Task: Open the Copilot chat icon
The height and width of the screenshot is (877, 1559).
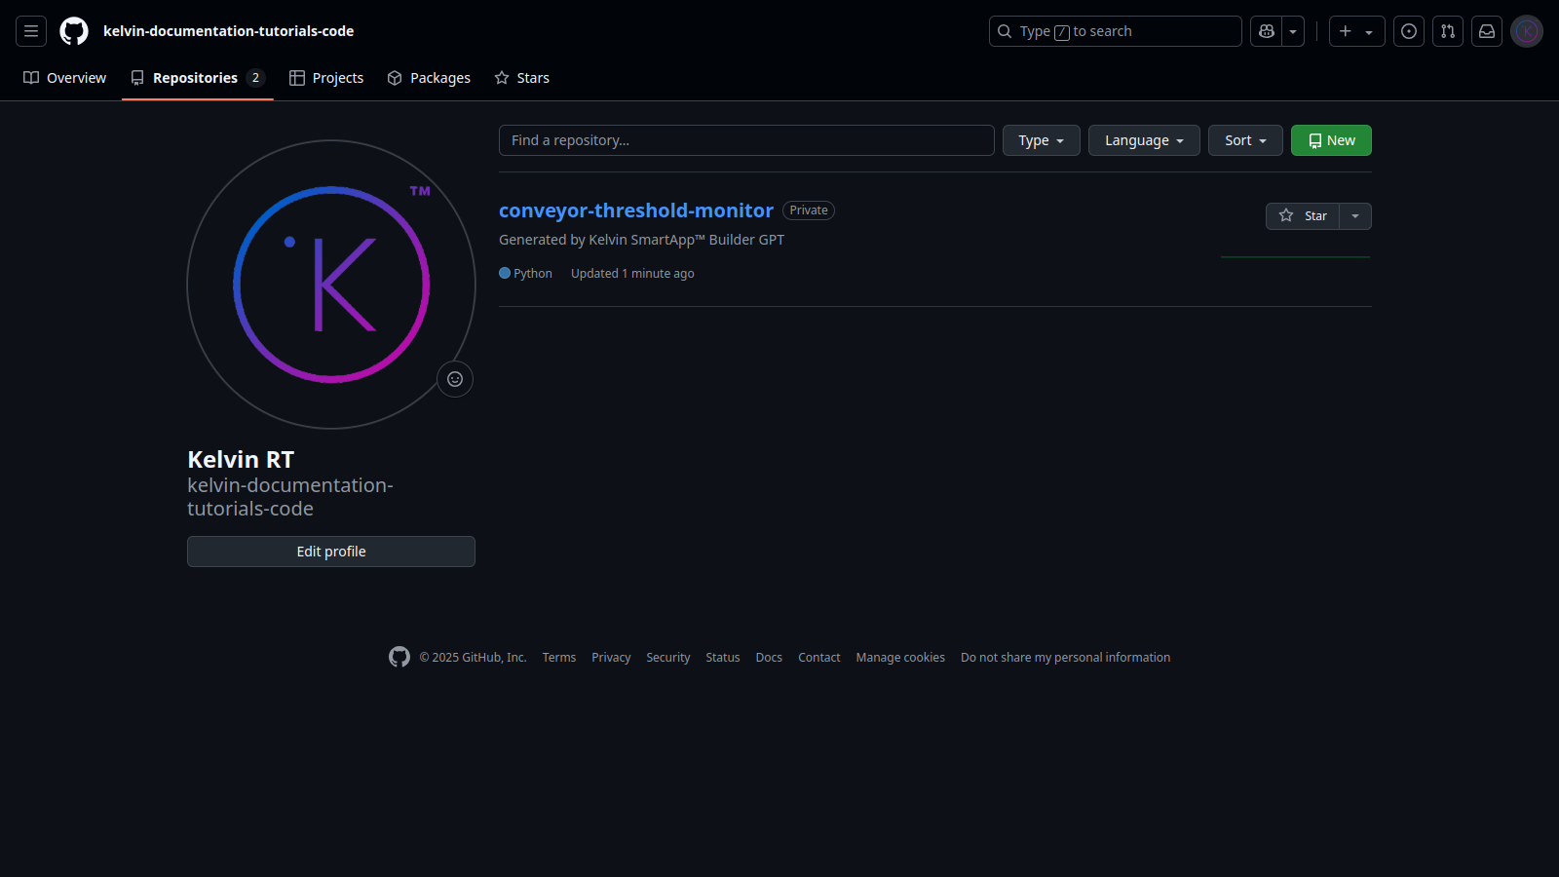Action: (x=1267, y=31)
